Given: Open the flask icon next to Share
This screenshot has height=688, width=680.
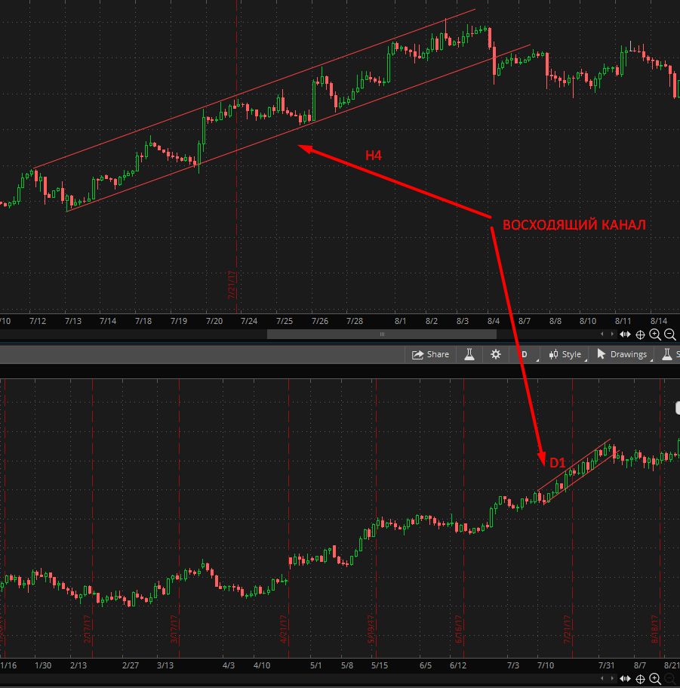Looking at the screenshot, I should tap(469, 354).
